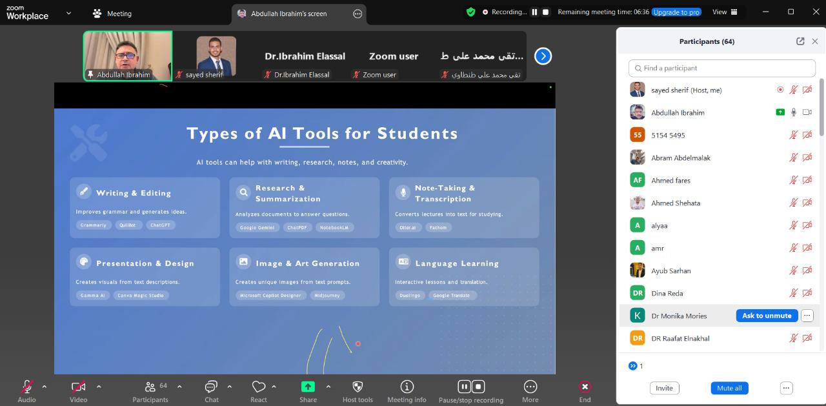Viewport: 826px width, 406px height.
Task: Click Ayub Sarhan's muted microphone icon
Action: (x=794, y=270)
